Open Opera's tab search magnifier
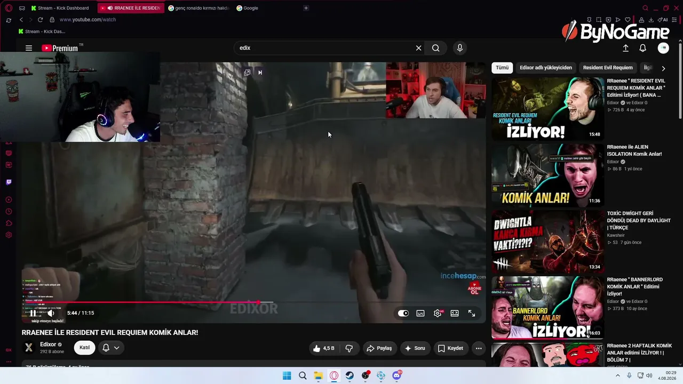 click(645, 8)
